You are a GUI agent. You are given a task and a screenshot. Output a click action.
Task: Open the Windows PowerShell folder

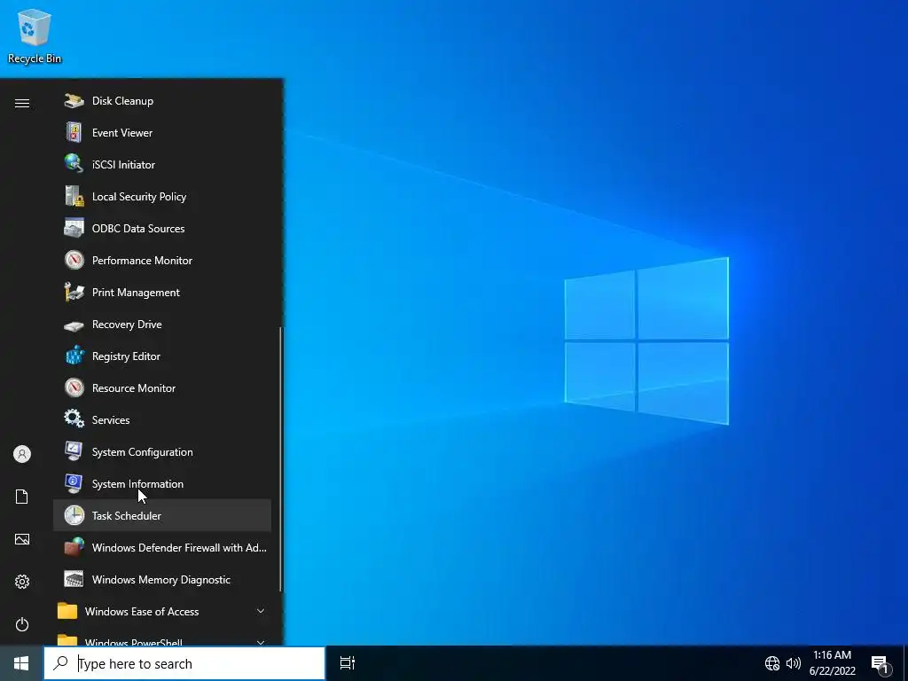tap(162, 637)
